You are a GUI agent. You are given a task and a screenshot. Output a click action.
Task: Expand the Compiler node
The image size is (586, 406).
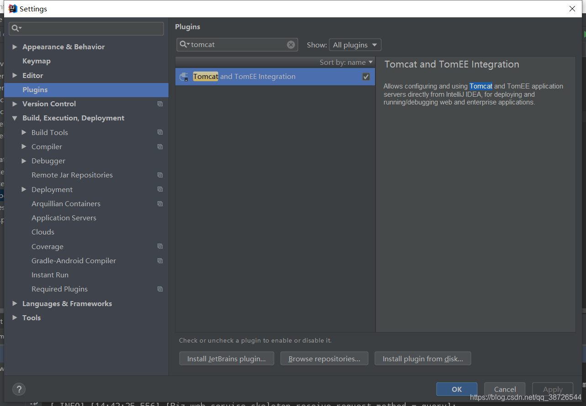point(24,146)
